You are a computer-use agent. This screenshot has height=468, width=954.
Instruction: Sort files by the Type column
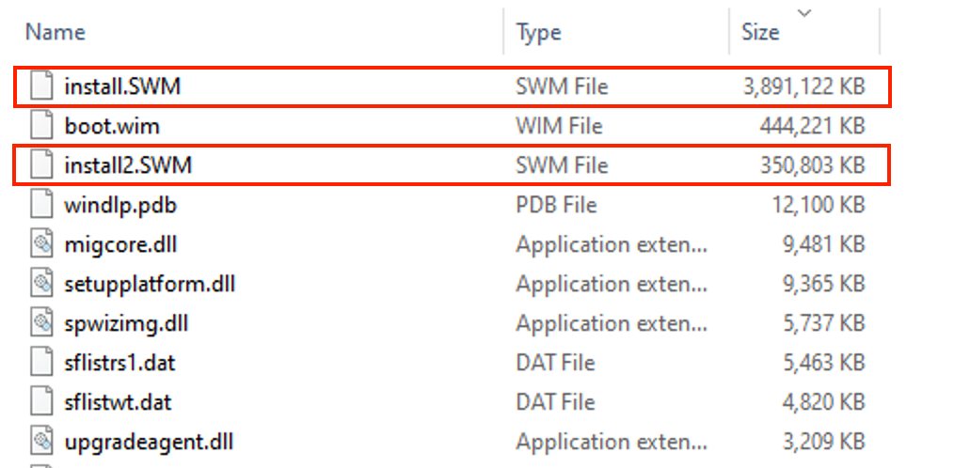pyautogui.click(x=538, y=32)
